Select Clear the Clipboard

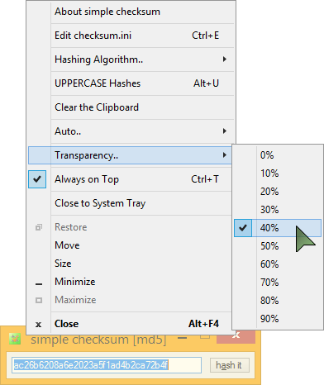point(130,107)
